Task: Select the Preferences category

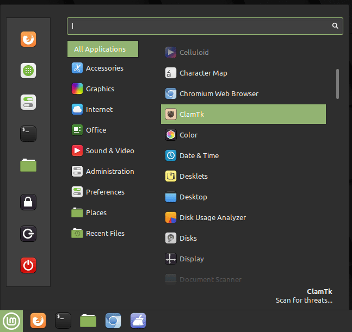Action: (x=103, y=192)
